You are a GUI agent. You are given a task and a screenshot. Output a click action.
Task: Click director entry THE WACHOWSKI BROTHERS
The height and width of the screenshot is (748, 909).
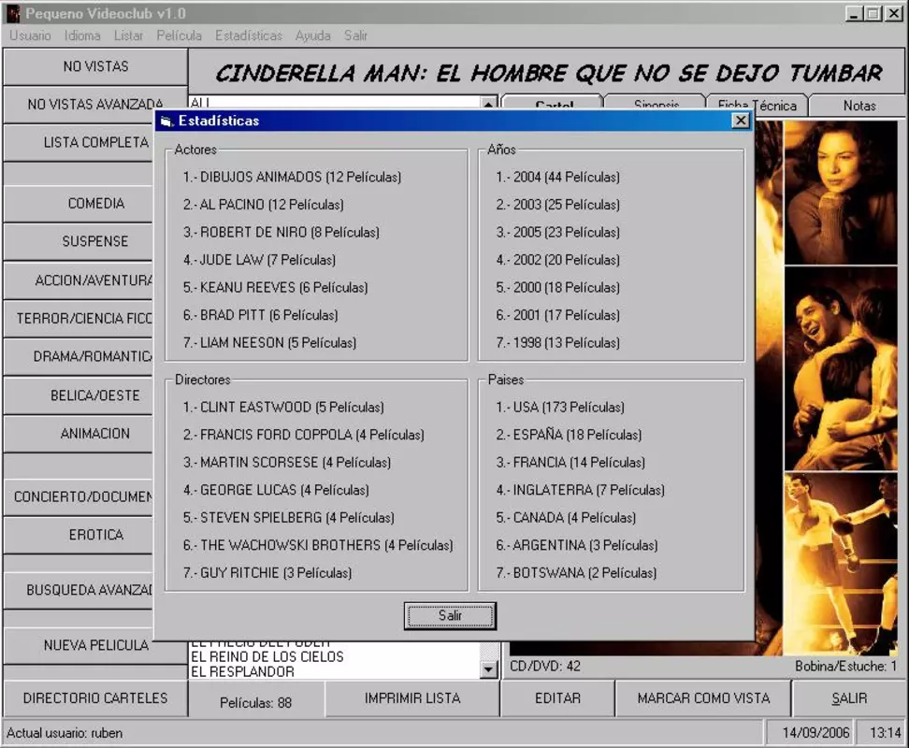(x=318, y=545)
